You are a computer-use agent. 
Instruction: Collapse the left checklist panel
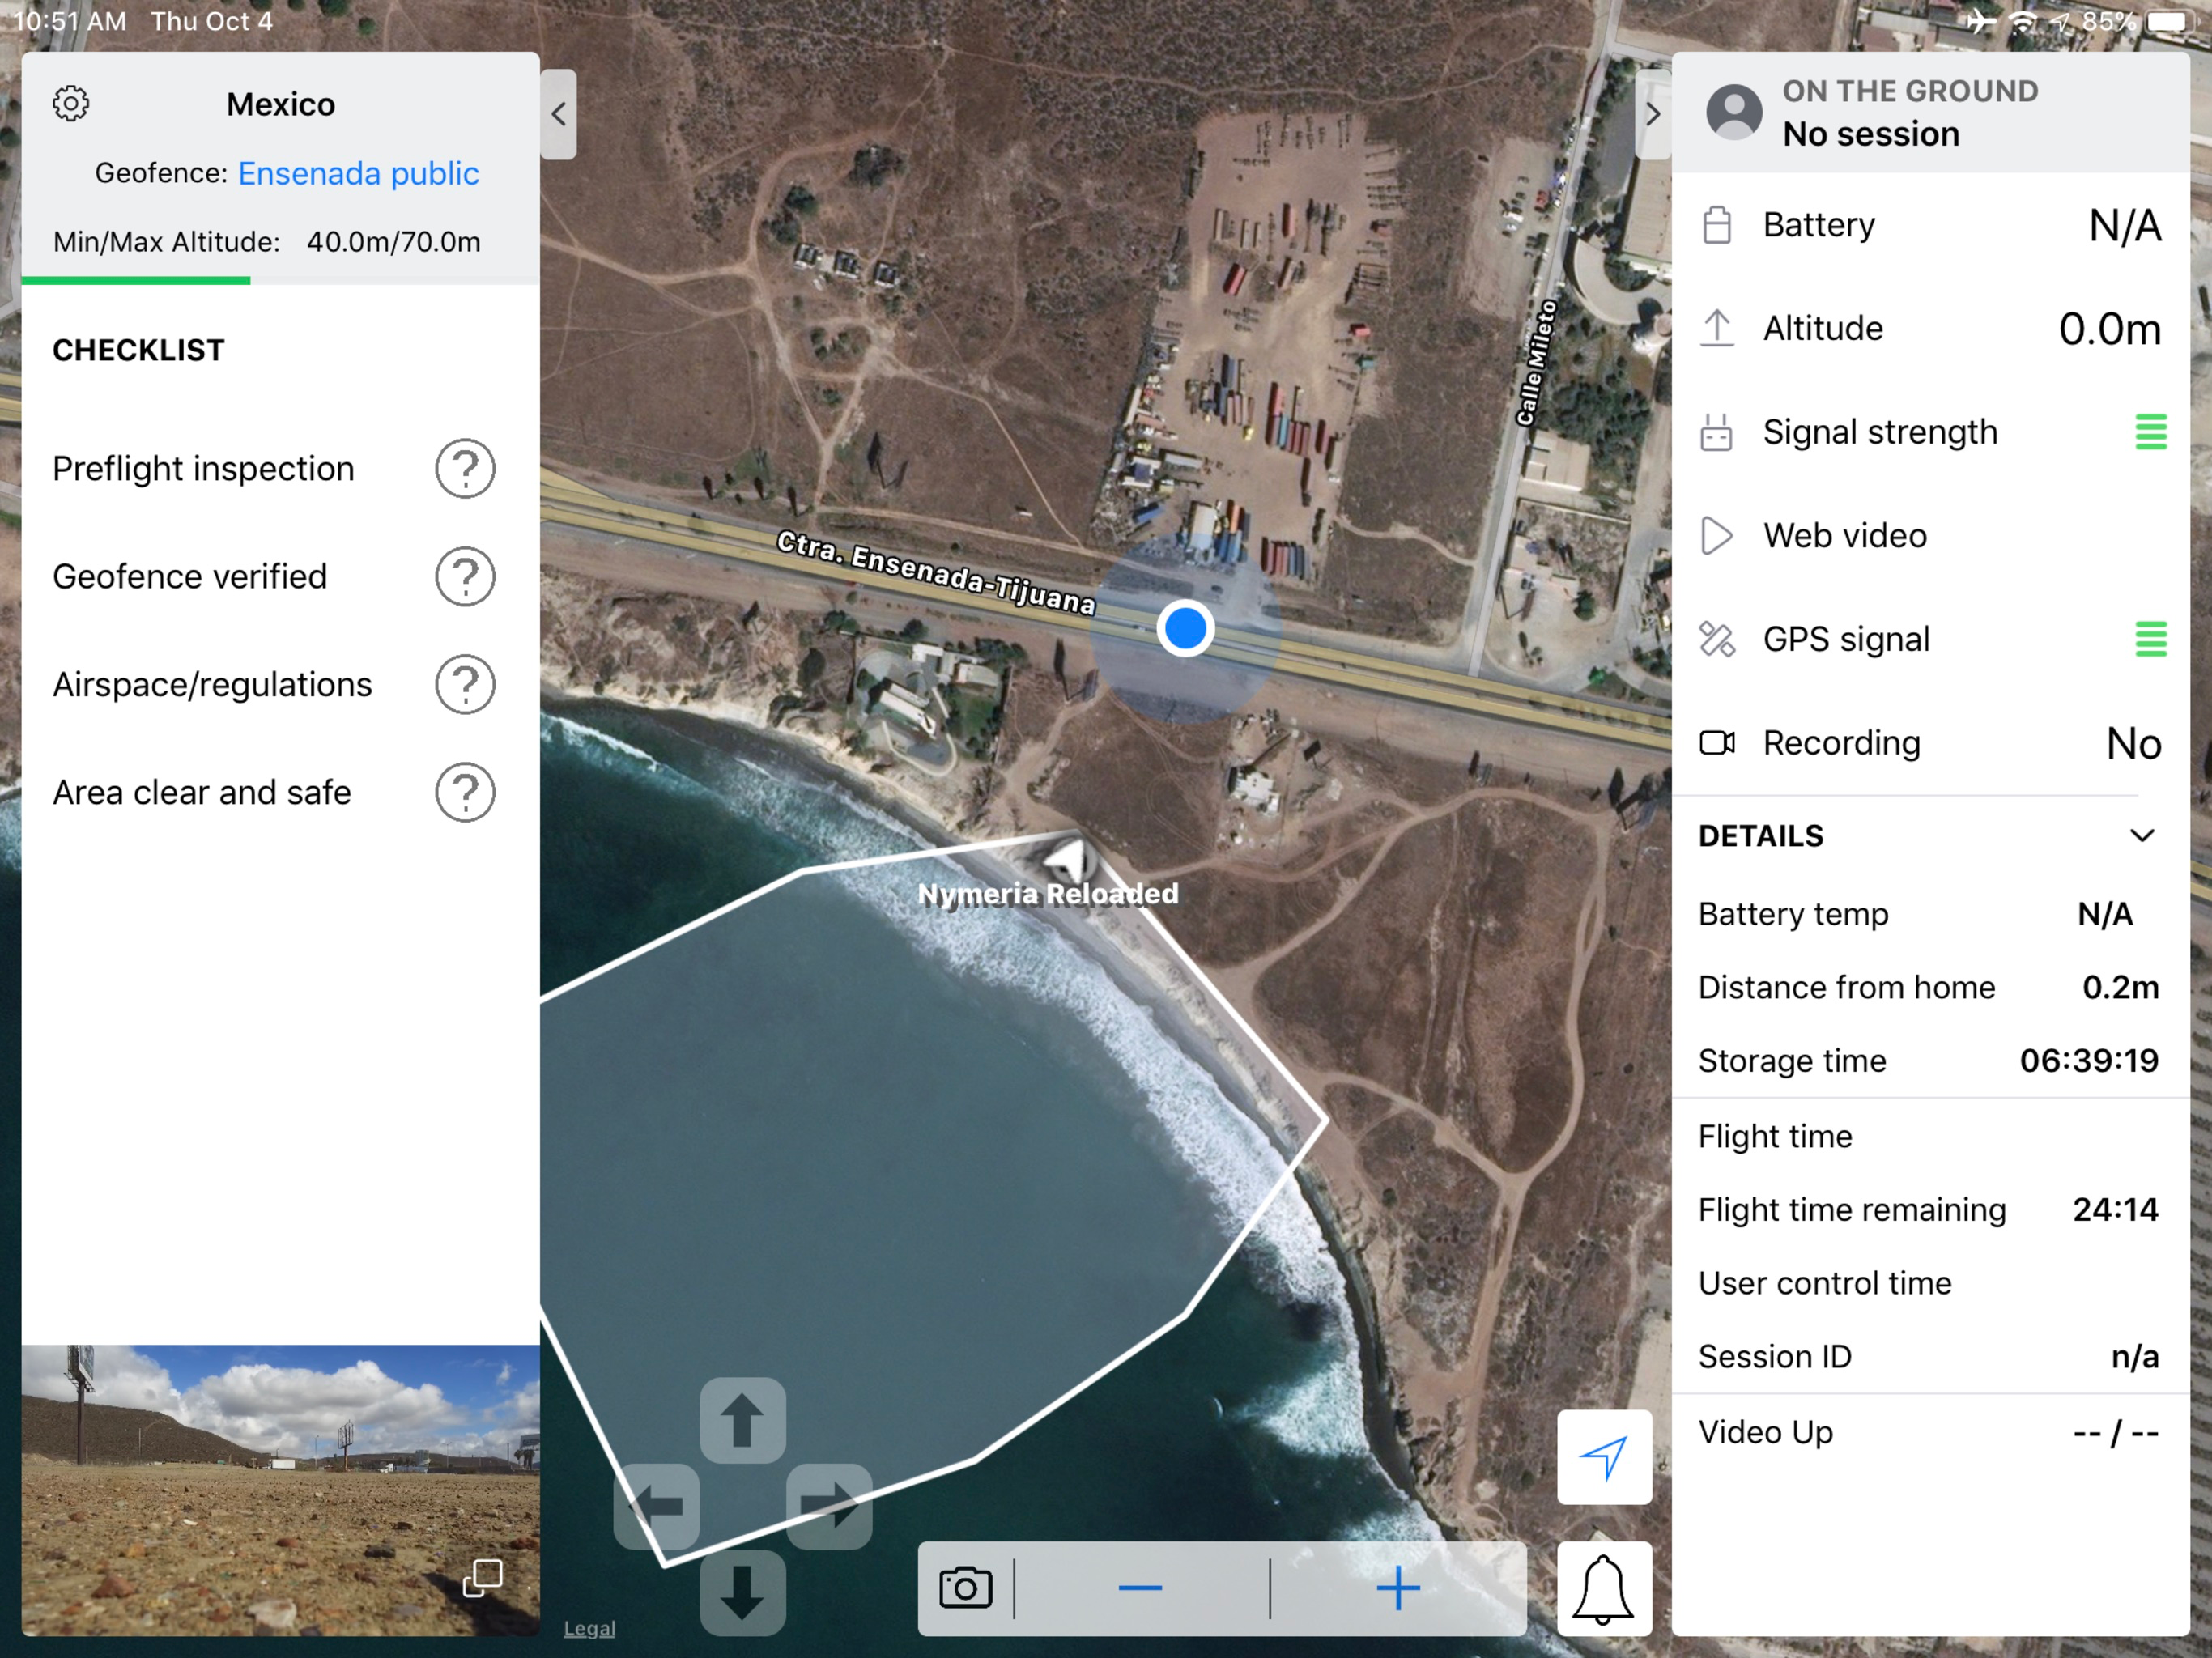(x=559, y=114)
